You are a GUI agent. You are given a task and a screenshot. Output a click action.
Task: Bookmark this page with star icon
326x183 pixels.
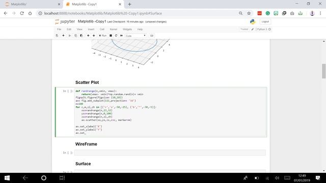[x=249, y=13]
